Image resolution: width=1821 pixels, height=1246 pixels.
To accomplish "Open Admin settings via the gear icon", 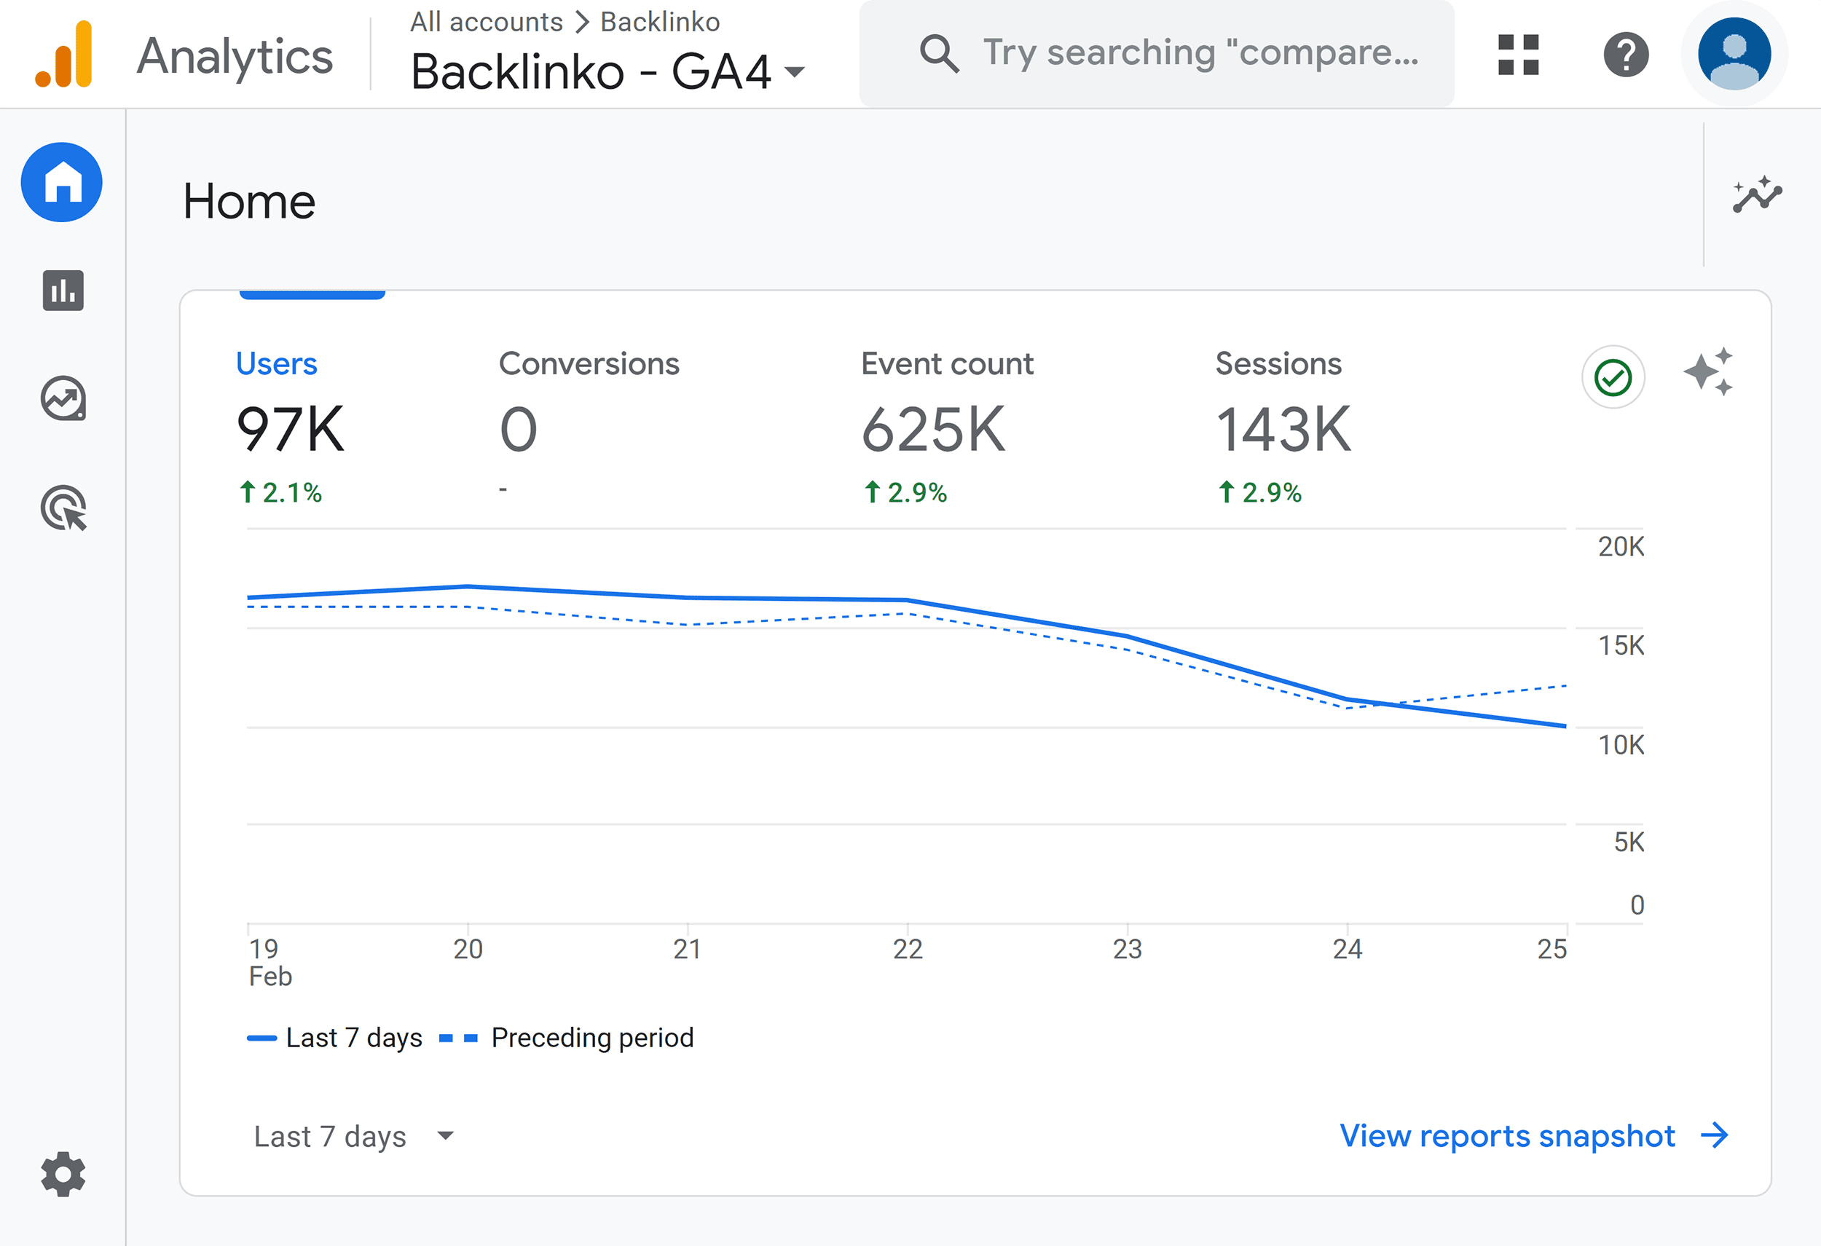I will point(62,1174).
